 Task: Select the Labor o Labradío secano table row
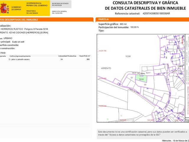coord(46,59)
